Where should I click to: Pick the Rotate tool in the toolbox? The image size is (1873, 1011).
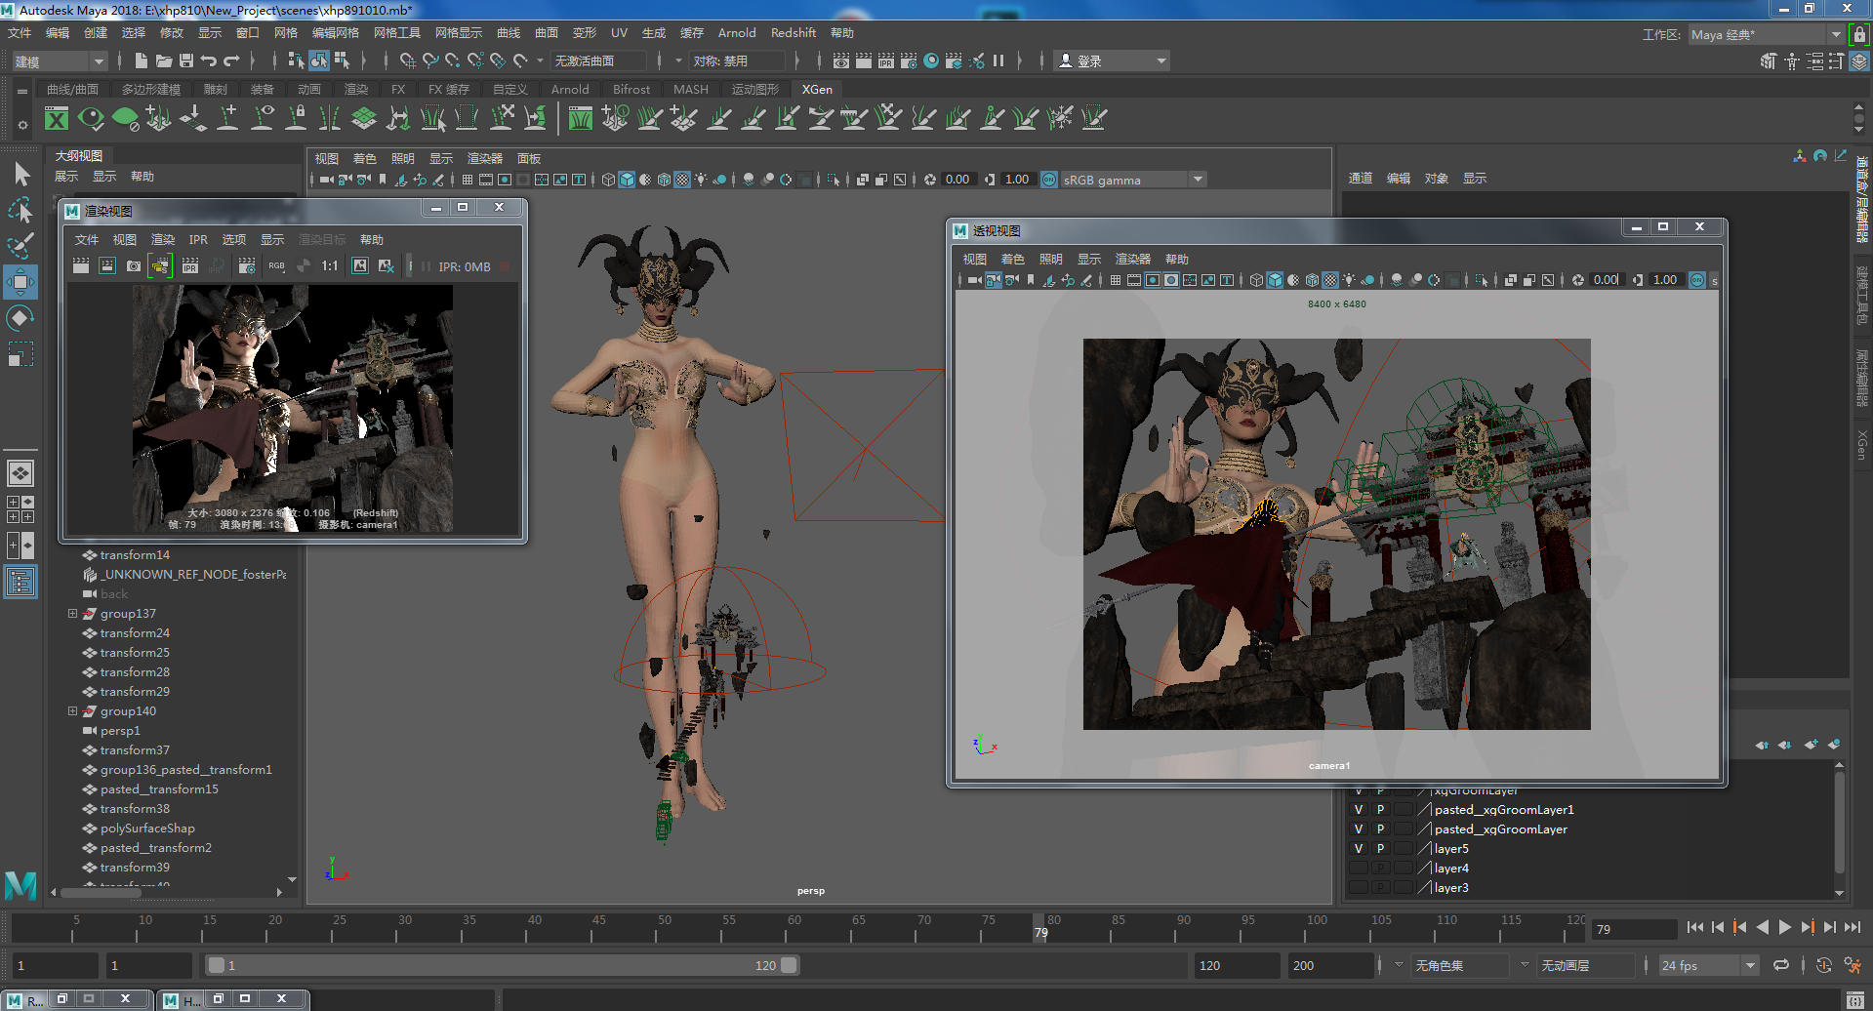(x=20, y=318)
